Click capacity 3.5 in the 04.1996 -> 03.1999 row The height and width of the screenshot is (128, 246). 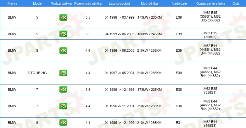point(88,17)
